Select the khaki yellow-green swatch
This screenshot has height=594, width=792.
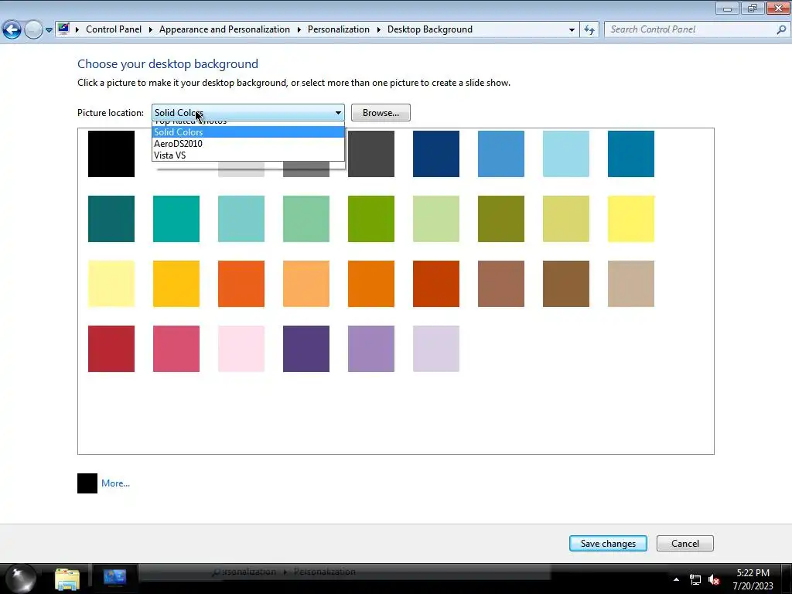point(565,219)
